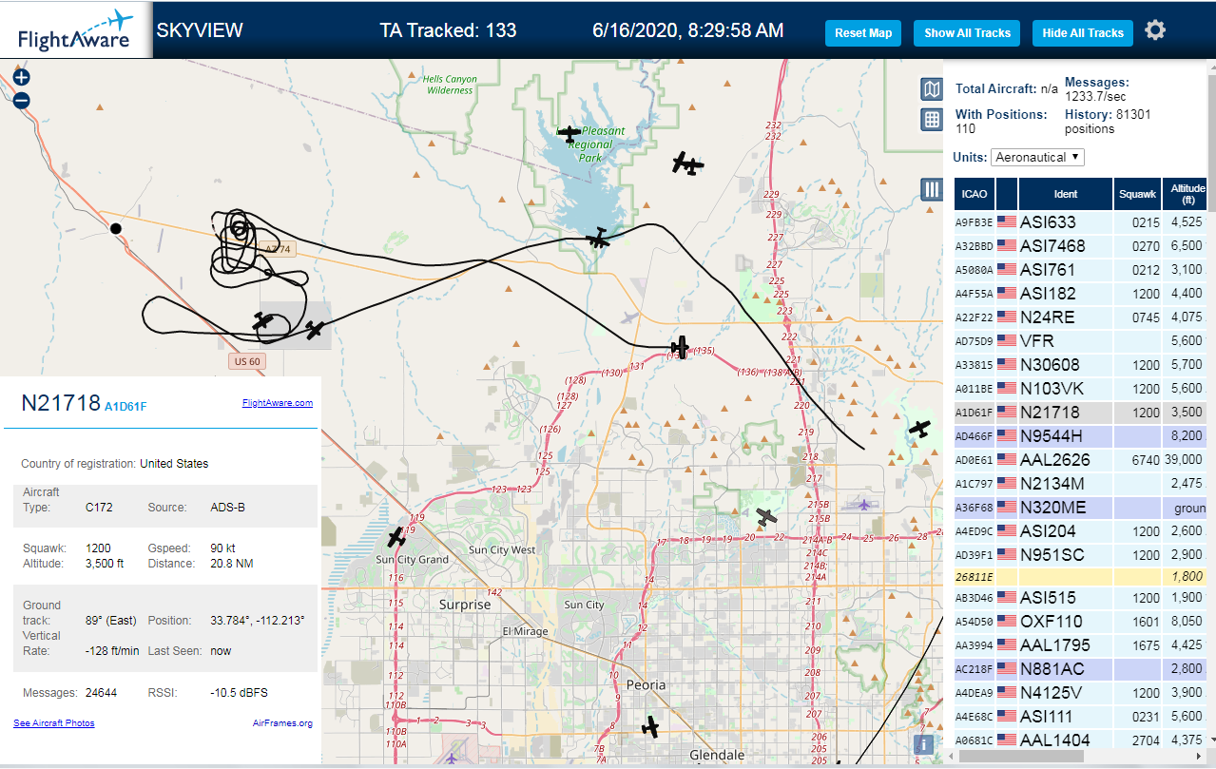
Task: Sort table by Altitude column header
Action: [x=1187, y=194]
